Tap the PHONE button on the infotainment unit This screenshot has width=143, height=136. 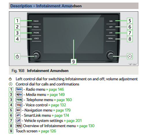pyautogui.click(x=36, y=33)
